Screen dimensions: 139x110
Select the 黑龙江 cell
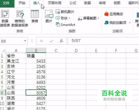tap(16, 61)
